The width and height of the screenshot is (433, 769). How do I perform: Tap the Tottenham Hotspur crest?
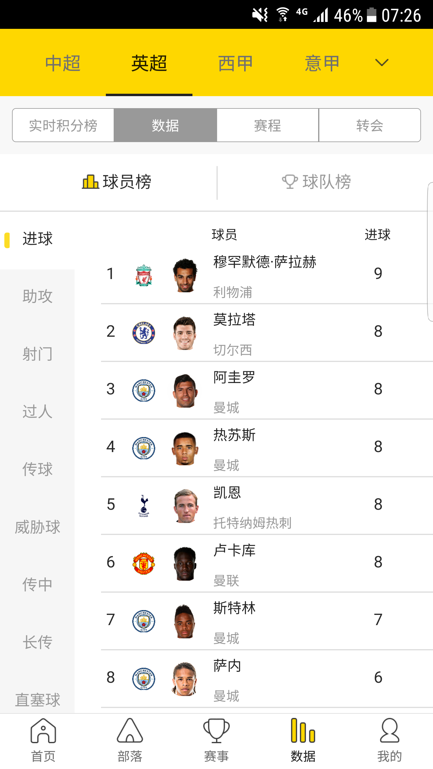coord(144,506)
